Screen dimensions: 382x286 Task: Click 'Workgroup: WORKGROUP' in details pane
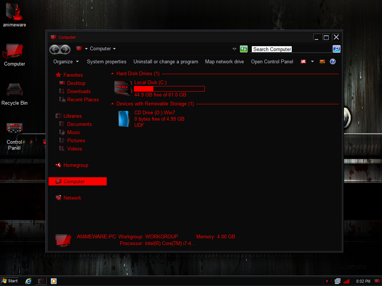click(x=148, y=236)
